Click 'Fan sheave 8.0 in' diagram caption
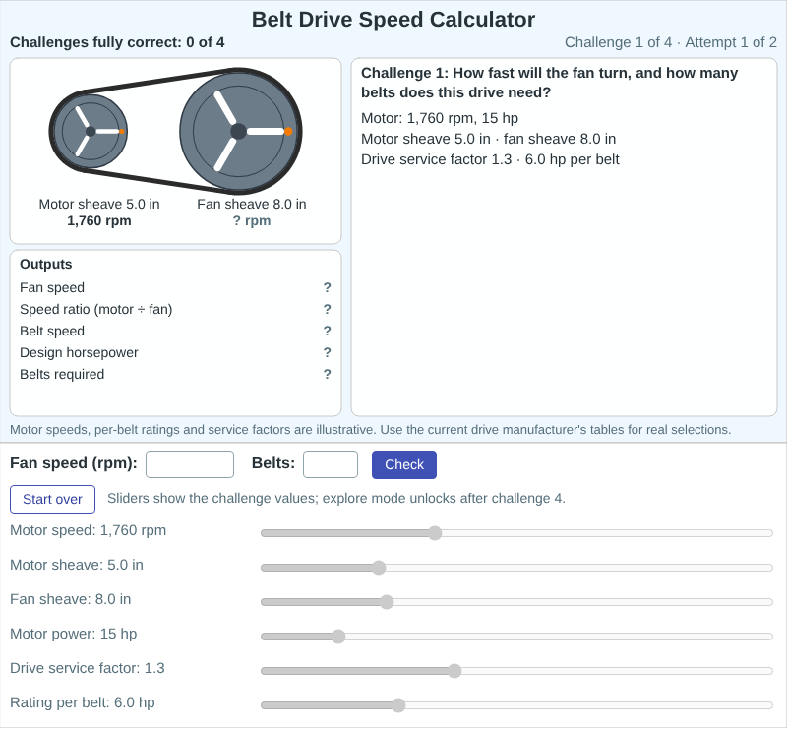The image size is (787, 730). [x=252, y=204]
